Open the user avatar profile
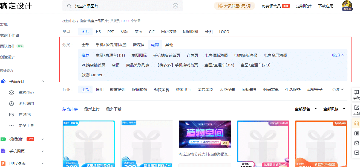The height and width of the screenshot is (167, 360). tap(347, 5)
